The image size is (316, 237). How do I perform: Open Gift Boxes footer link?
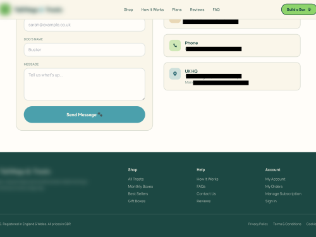tap(137, 201)
